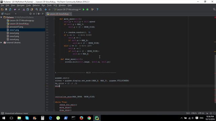The height and width of the screenshot is (121, 216).
Task: Toggle code fold marker at while True
Action: [x=54, y=102]
